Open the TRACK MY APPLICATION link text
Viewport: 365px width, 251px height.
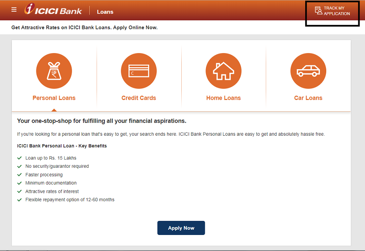(x=336, y=11)
